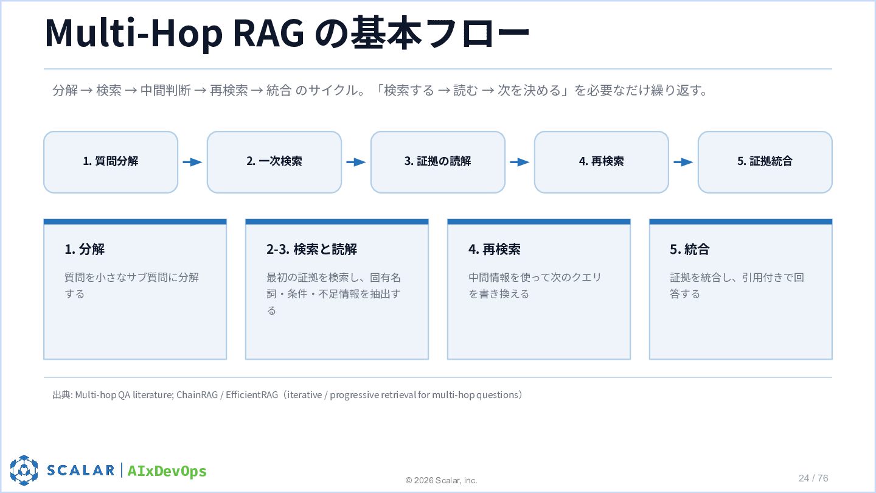
Task: Select the '2. 一次検索' flow box
Action: [274, 162]
